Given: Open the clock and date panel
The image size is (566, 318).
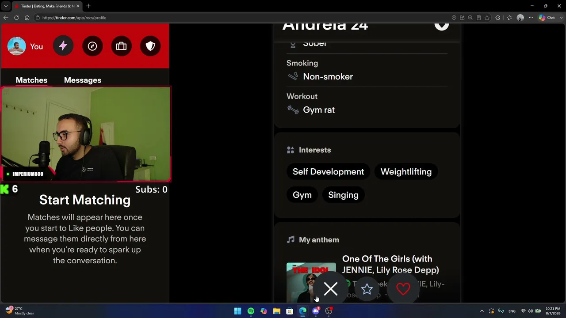Looking at the screenshot, I should [x=553, y=311].
